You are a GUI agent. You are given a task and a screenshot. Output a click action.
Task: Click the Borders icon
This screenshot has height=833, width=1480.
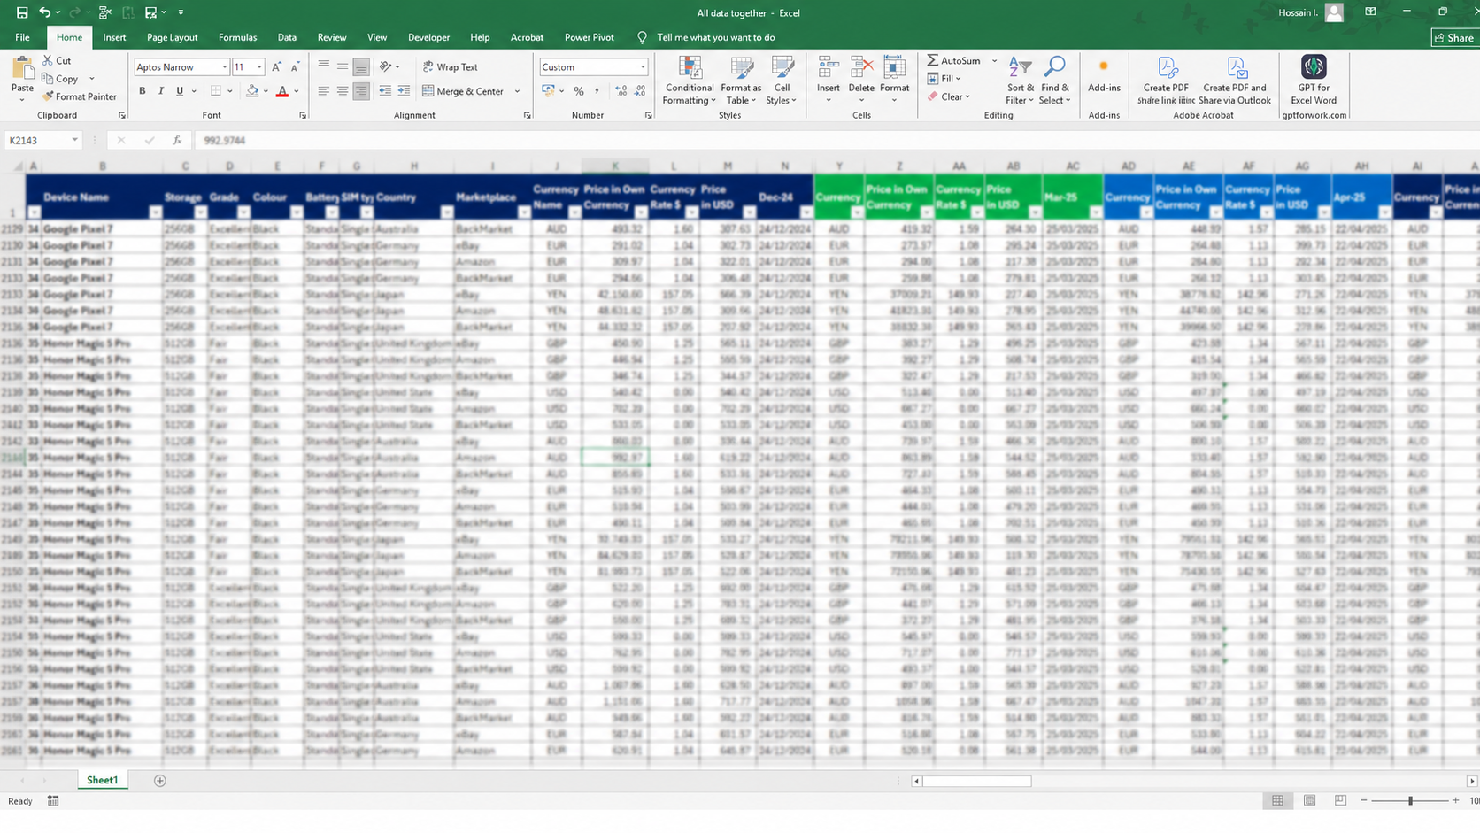(x=215, y=91)
